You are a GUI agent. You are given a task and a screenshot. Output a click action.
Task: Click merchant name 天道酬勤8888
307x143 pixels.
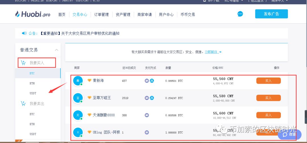[104, 115]
